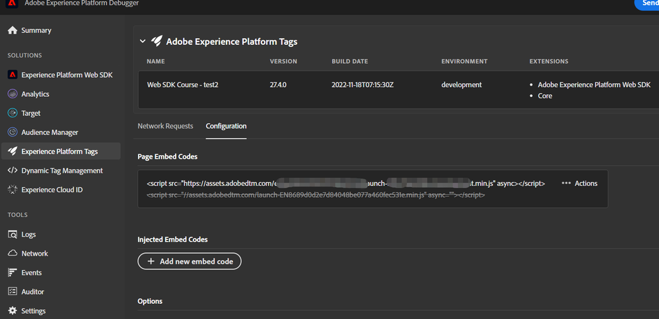Go to the Auditor tool
This screenshot has height=319, width=659.
pos(32,292)
